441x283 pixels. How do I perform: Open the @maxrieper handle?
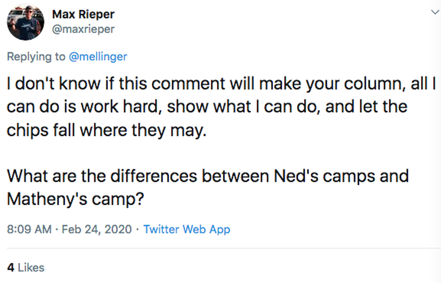click(x=83, y=29)
